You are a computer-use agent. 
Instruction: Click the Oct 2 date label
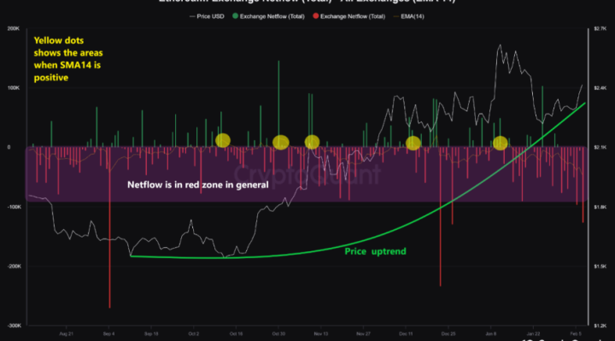coord(193,334)
